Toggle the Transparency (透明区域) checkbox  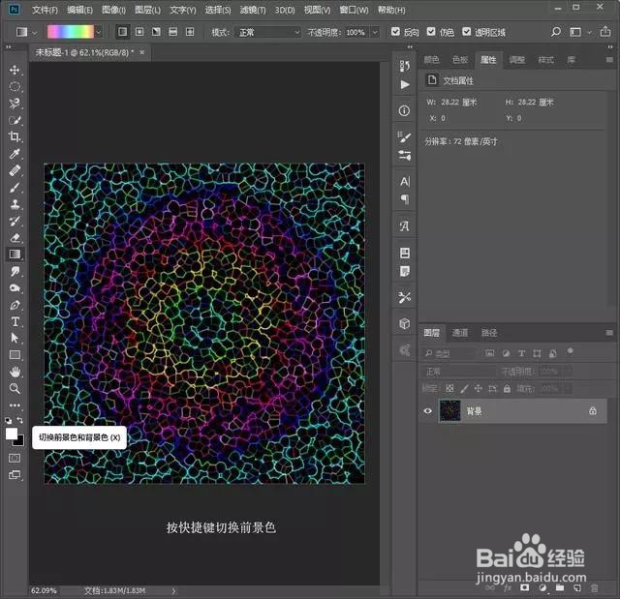(x=467, y=32)
